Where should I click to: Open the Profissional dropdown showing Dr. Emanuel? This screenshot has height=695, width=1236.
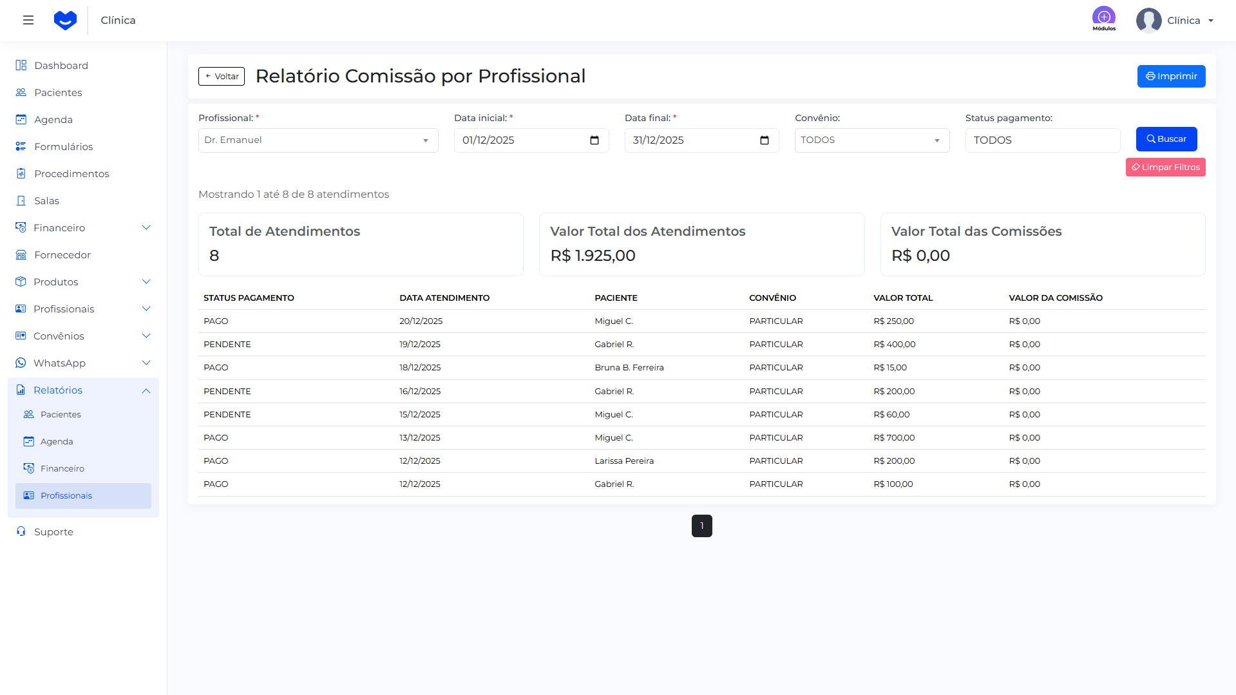[x=318, y=140]
